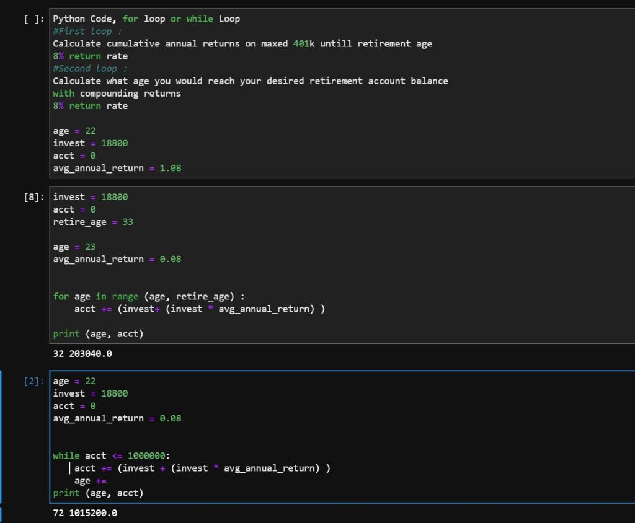
Task: Click the '#Second loop :' comment line
Action: click(x=89, y=68)
